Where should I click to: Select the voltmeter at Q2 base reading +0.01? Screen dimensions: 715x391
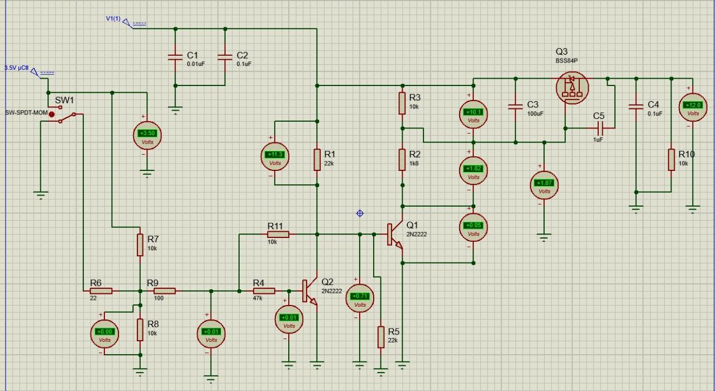(x=289, y=318)
